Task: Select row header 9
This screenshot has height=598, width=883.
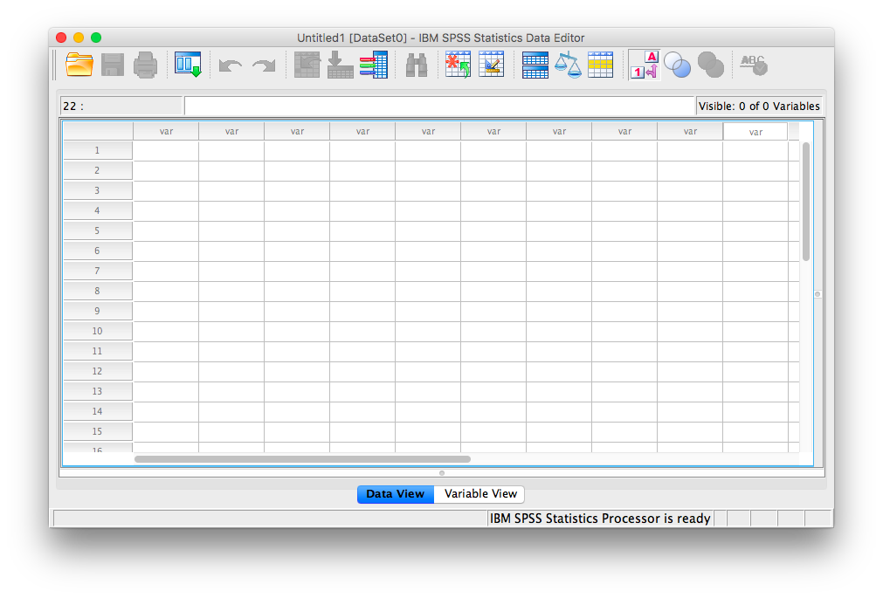Action: click(x=98, y=311)
